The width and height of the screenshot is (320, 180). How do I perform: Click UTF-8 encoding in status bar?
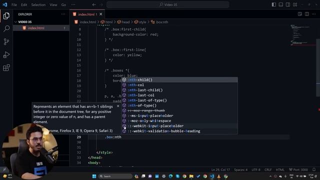click(256, 170)
